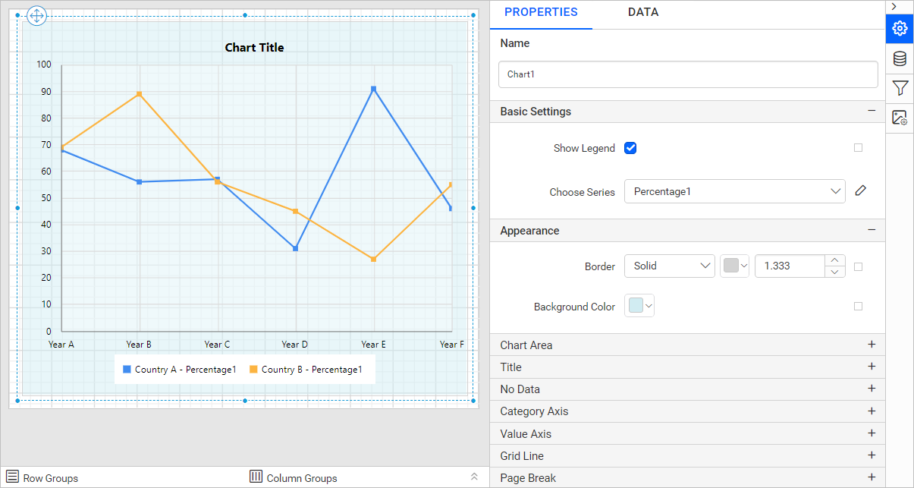Switch to the DATA tab

[x=643, y=12]
